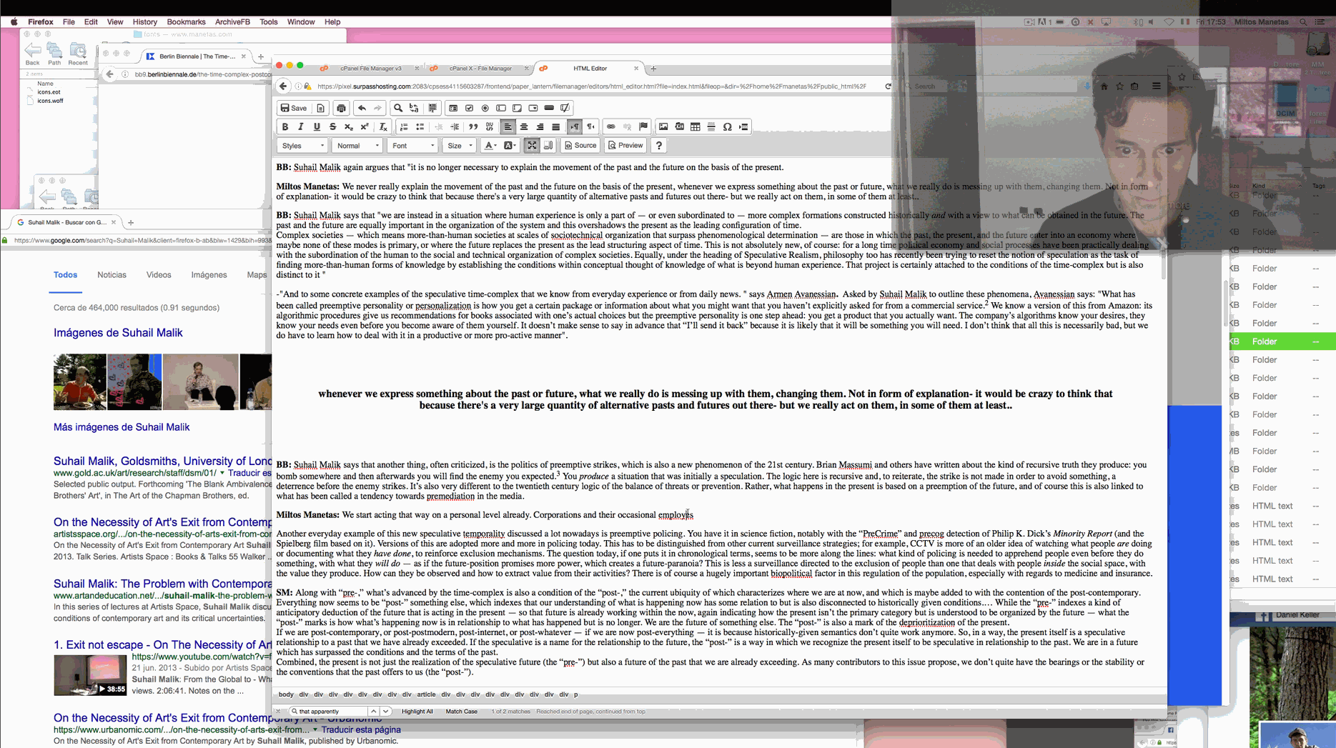1336x748 pixels.
Task: Jump to the next find match
Action: 385,712
